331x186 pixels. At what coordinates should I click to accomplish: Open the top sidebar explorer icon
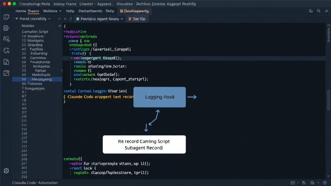coord(6,17)
